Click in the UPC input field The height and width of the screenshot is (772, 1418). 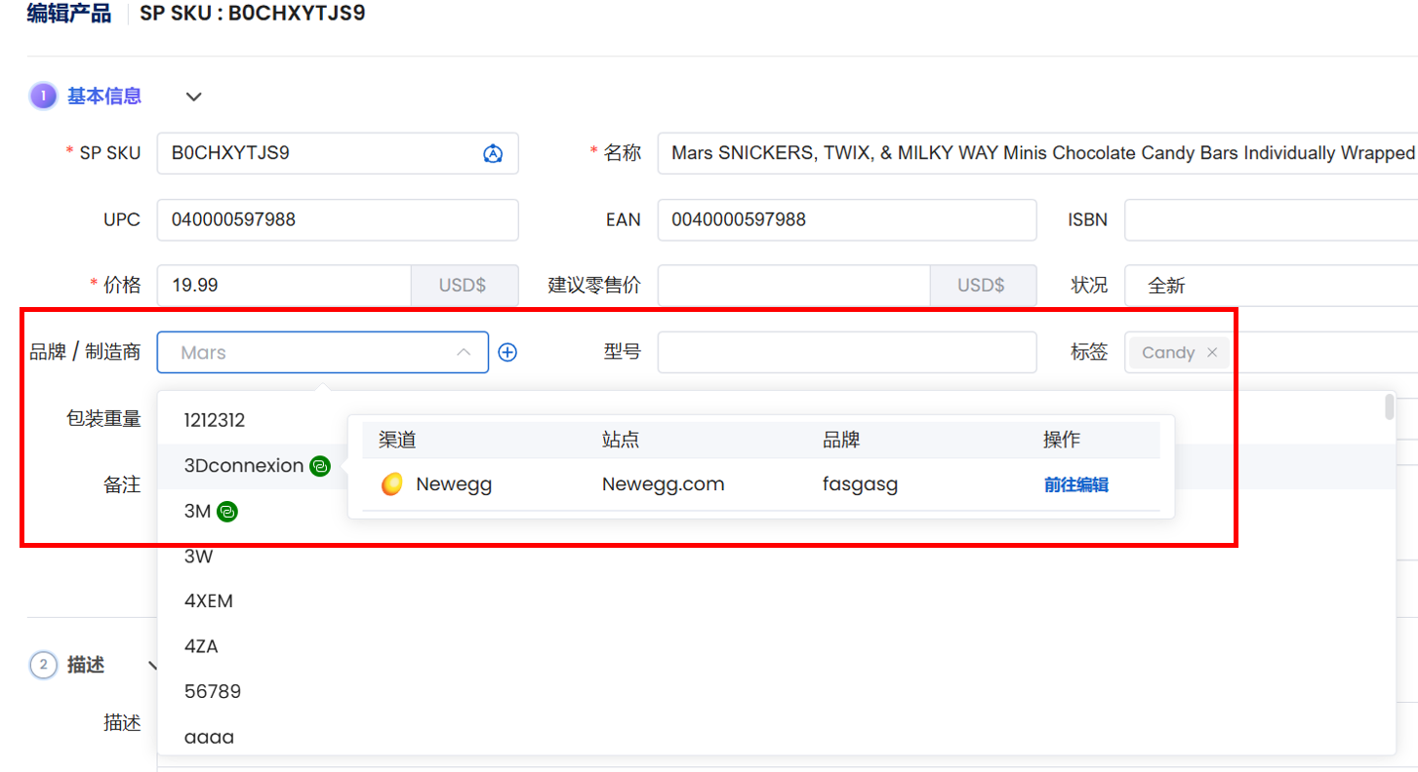coord(338,219)
